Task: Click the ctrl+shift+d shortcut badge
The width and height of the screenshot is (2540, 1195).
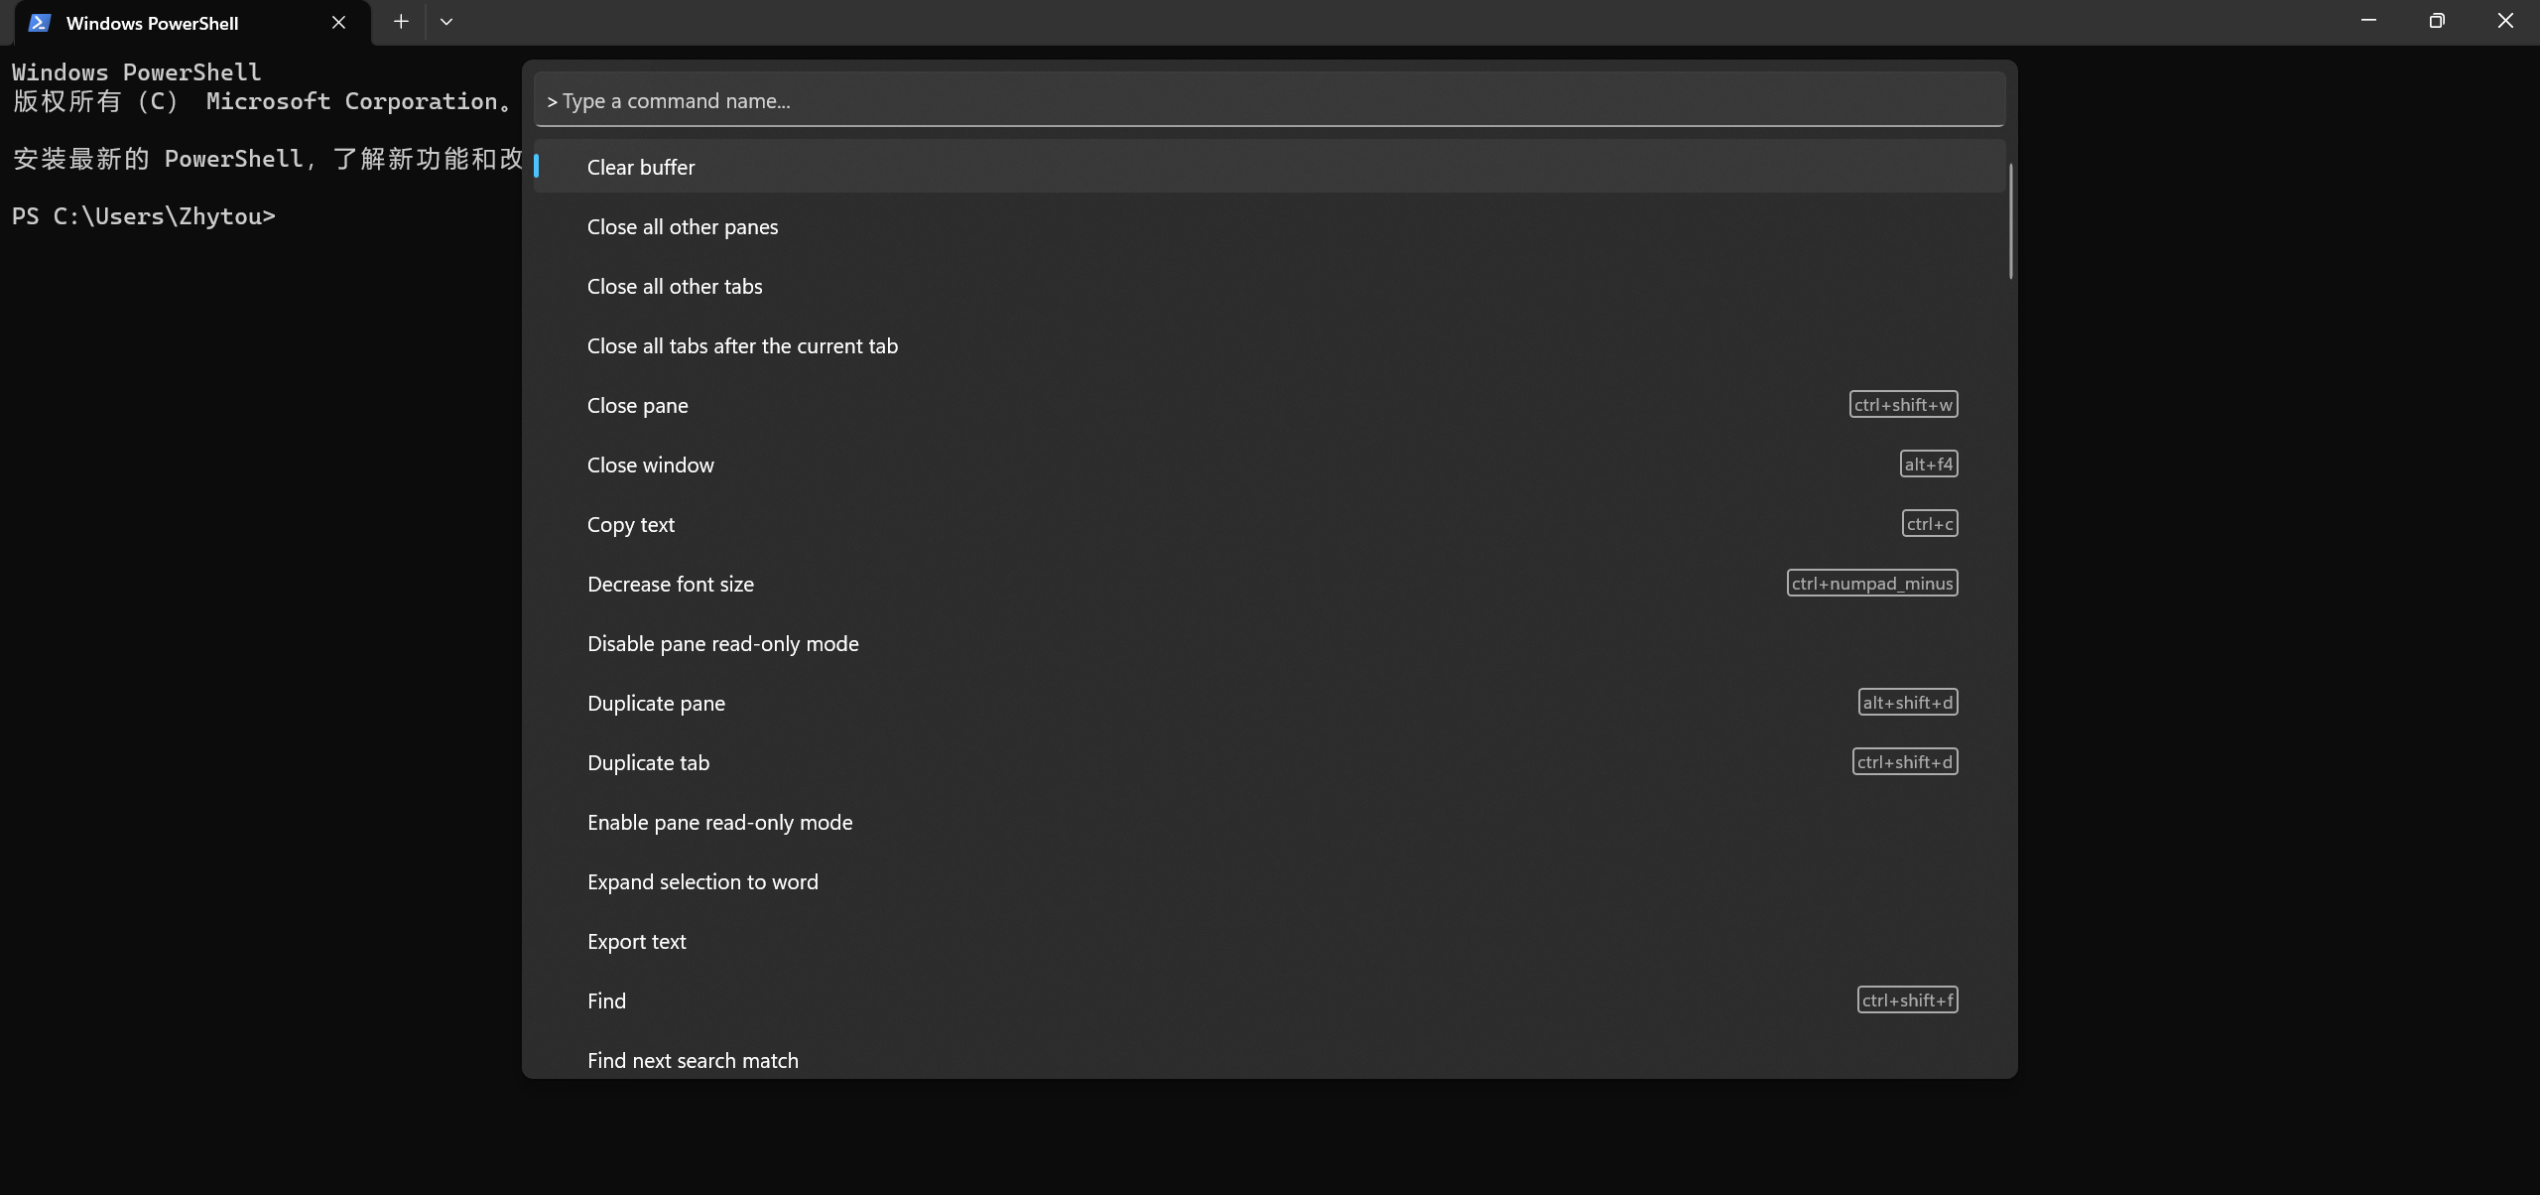Action: pos(1905,761)
